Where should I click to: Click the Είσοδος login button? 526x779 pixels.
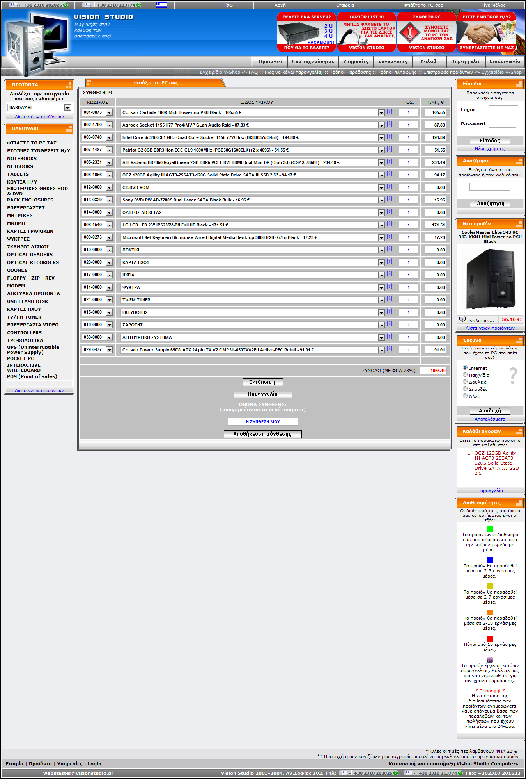point(490,141)
